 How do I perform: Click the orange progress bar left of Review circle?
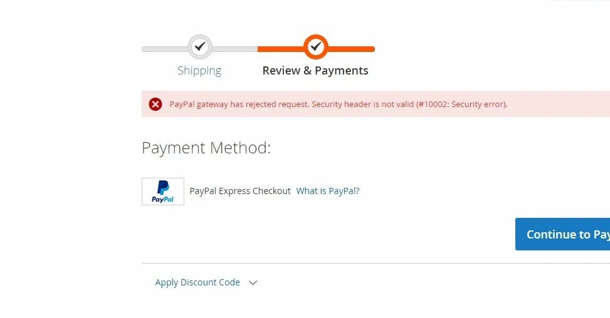click(280, 49)
